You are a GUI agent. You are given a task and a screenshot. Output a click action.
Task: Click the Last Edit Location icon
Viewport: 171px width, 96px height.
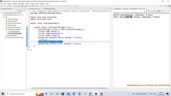click(65, 6)
